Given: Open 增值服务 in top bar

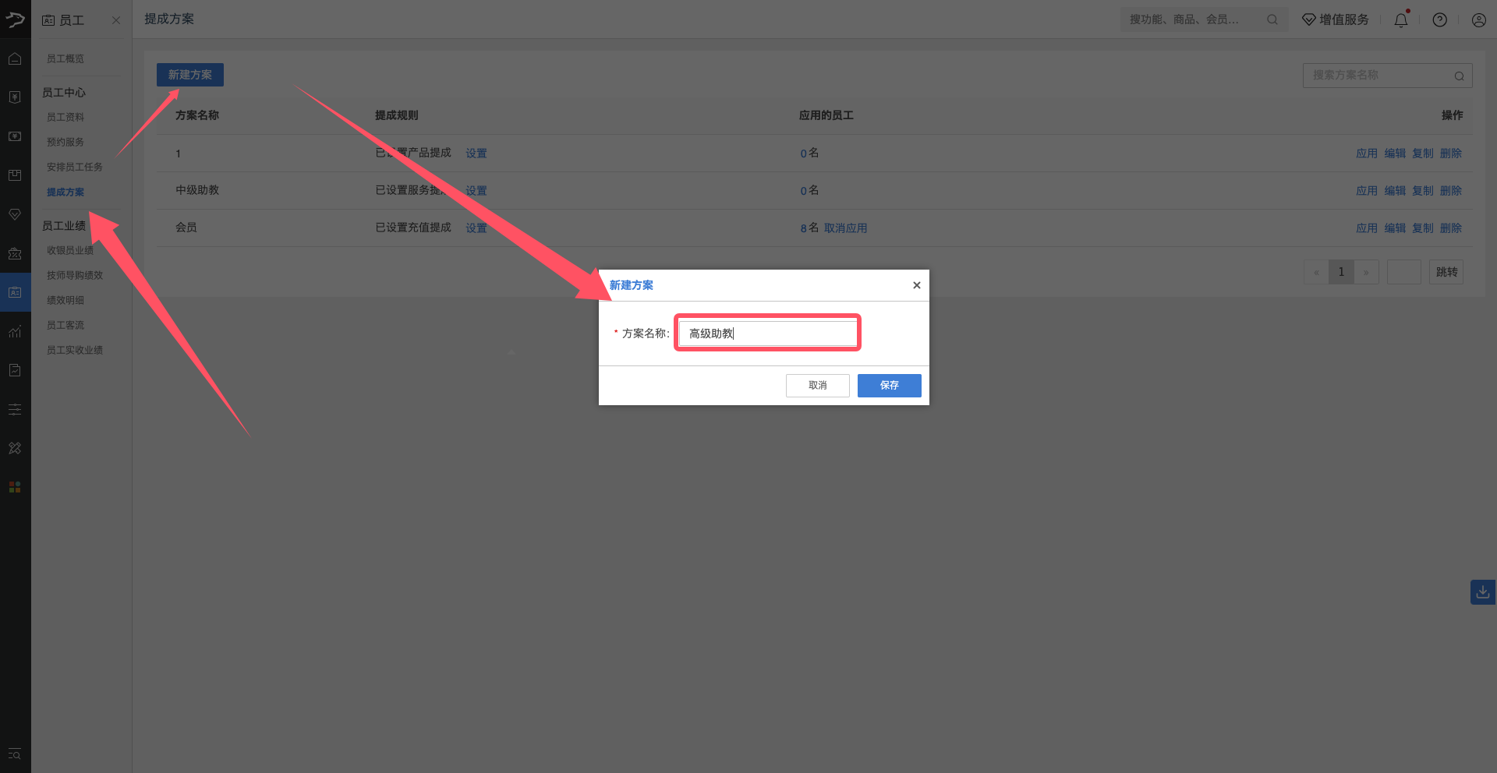Looking at the screenshot, I should point(1336,19).
